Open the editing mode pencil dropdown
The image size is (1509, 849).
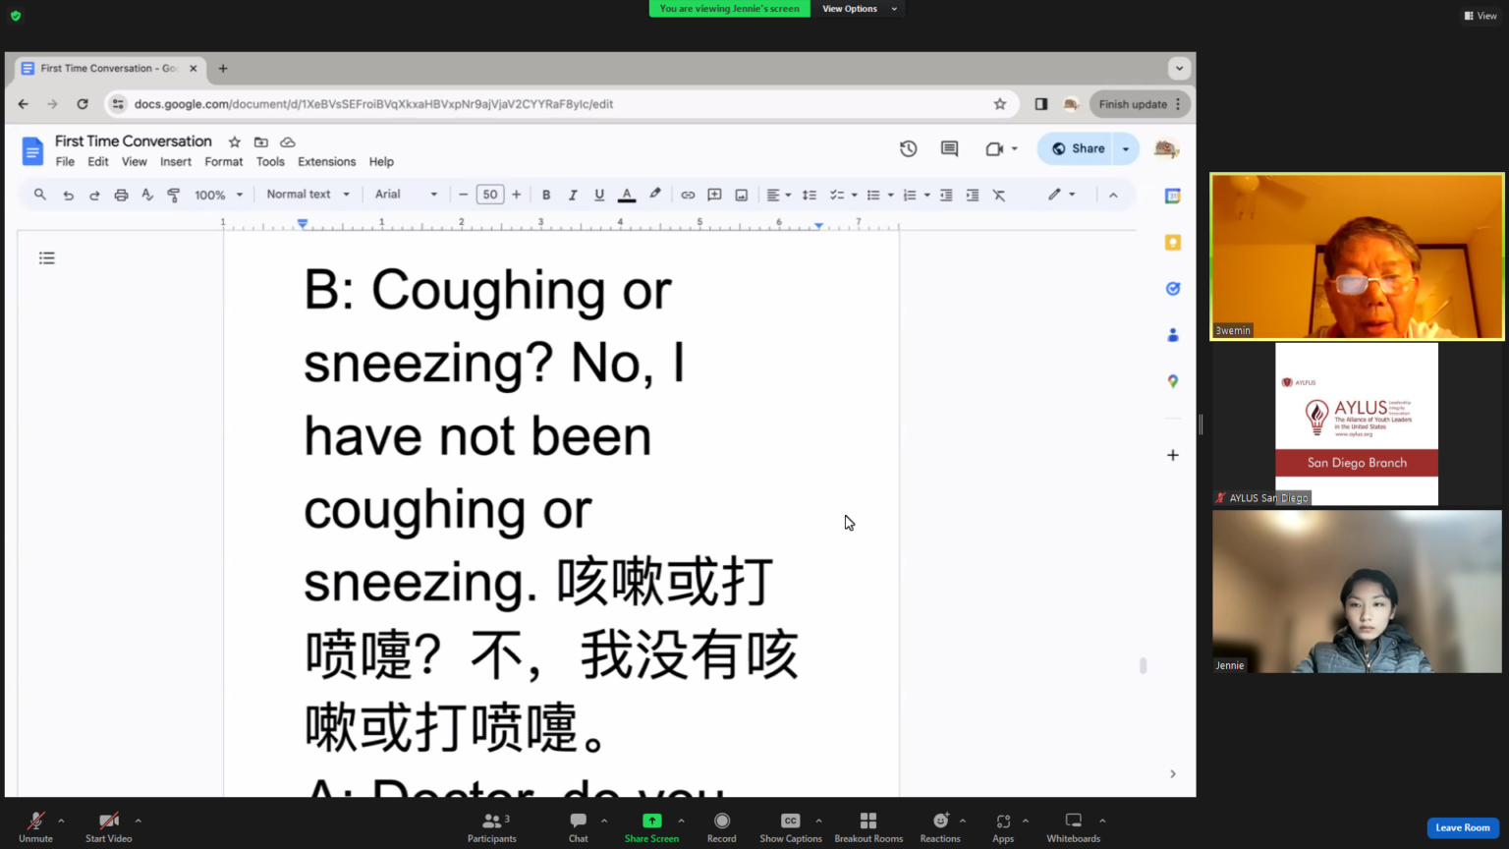coord(1061,195)
